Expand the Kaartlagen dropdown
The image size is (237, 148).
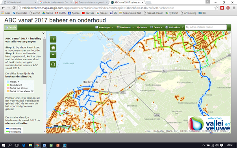click(x=104, y=28)
